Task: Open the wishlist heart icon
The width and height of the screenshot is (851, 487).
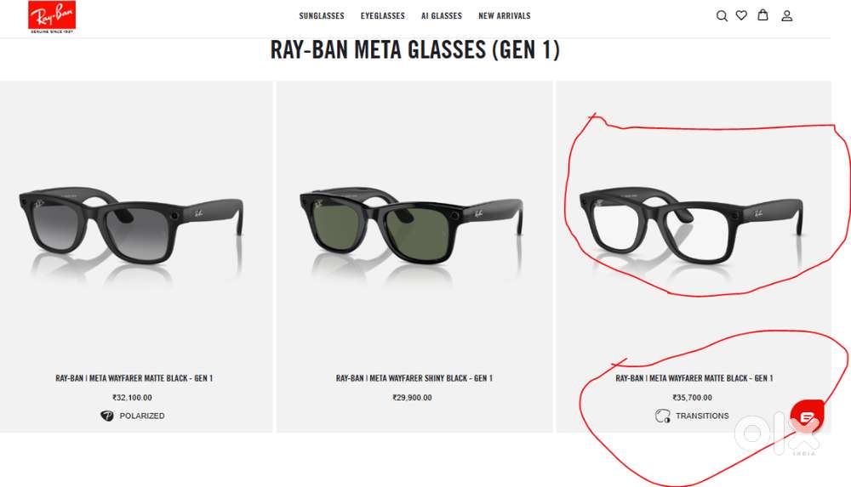Action: 741,15
